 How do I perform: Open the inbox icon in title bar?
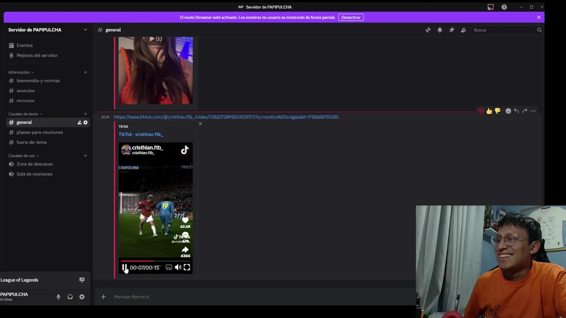click(491, 7)
